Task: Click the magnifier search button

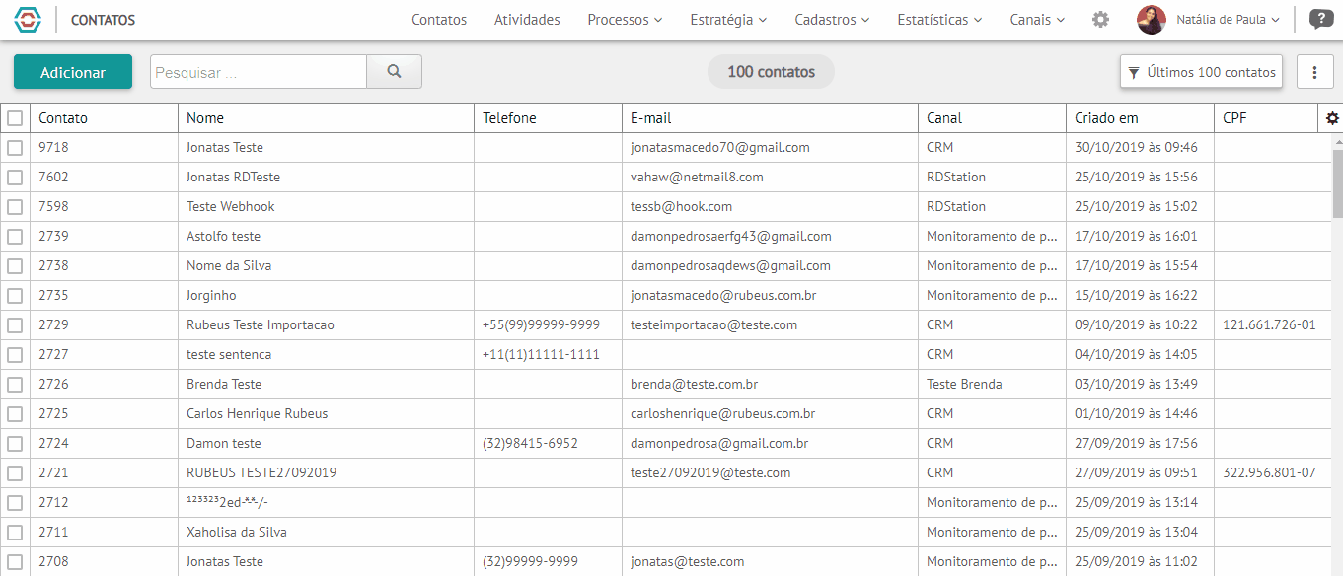Action: coord(395,72)
